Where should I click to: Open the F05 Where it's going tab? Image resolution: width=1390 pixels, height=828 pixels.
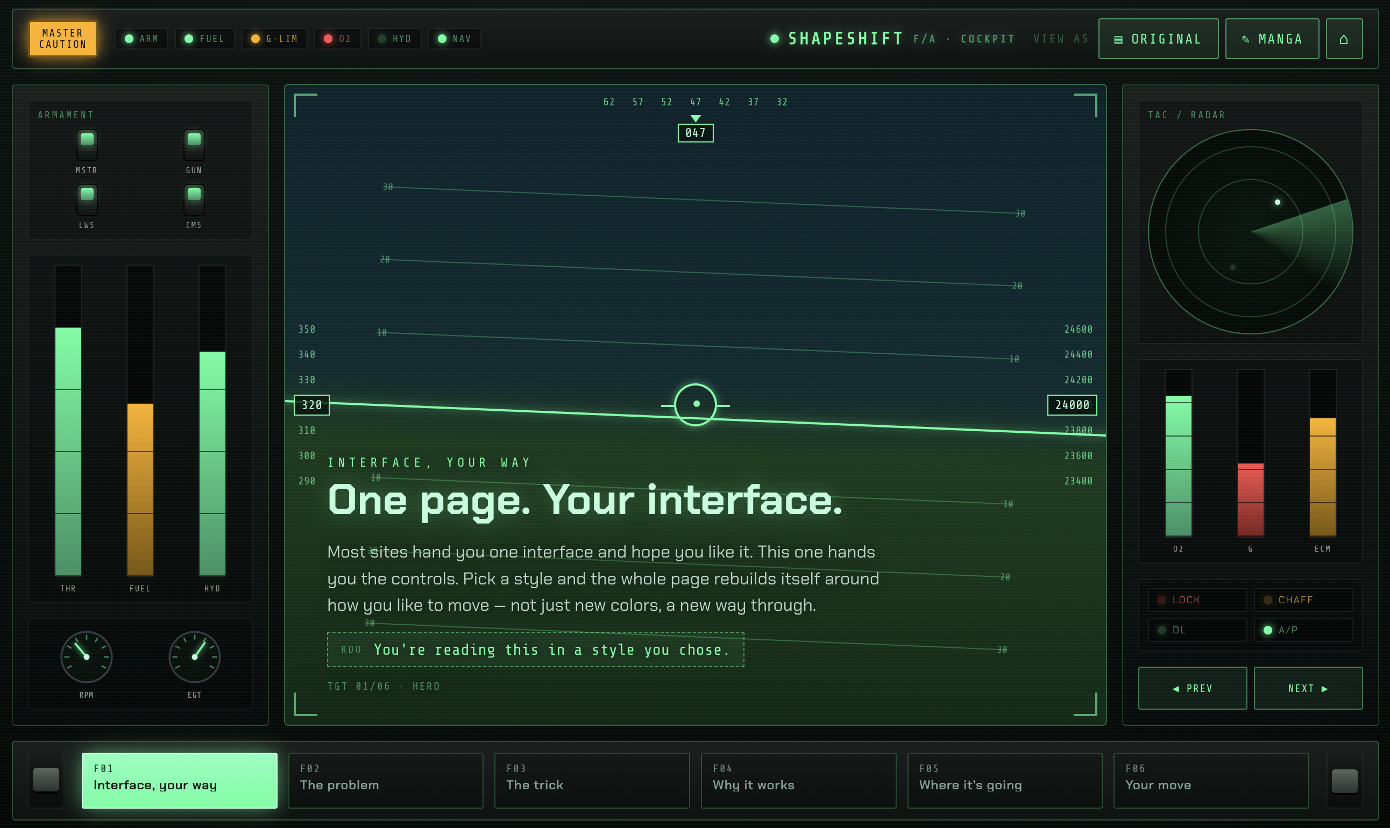[x=1005, y=780]
